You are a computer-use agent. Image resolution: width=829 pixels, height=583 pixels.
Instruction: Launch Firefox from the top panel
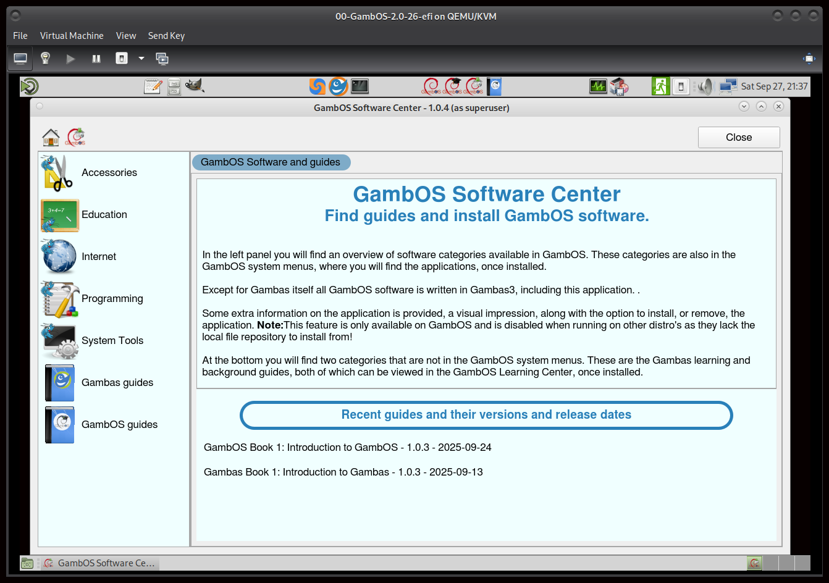(337, 86)
